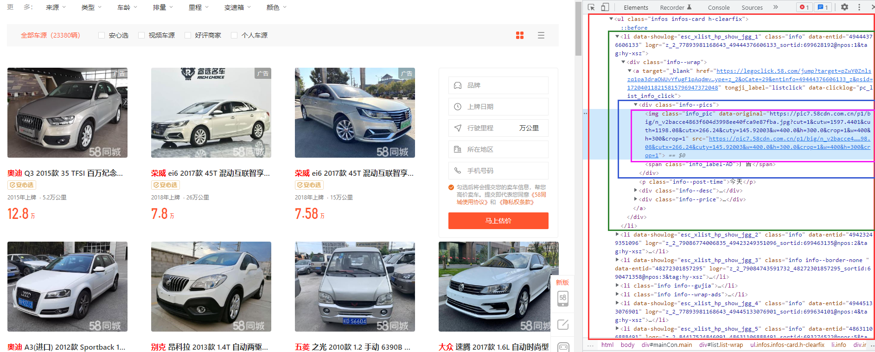Switch to grid view layout icon

(520, 35)
